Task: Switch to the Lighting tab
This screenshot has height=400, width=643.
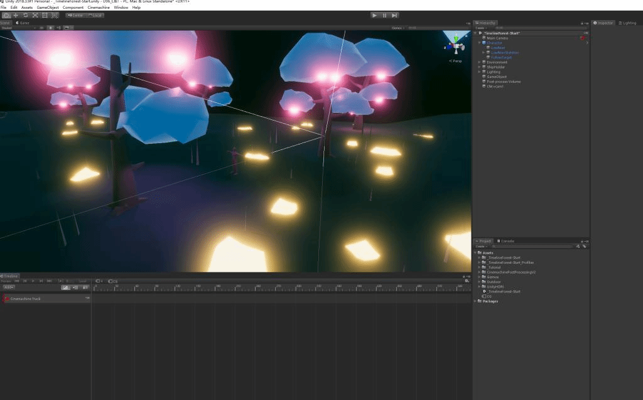Action: coord(629,23)
